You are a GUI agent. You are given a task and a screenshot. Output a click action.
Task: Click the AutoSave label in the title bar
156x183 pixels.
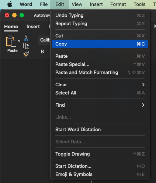coord(42,15)
